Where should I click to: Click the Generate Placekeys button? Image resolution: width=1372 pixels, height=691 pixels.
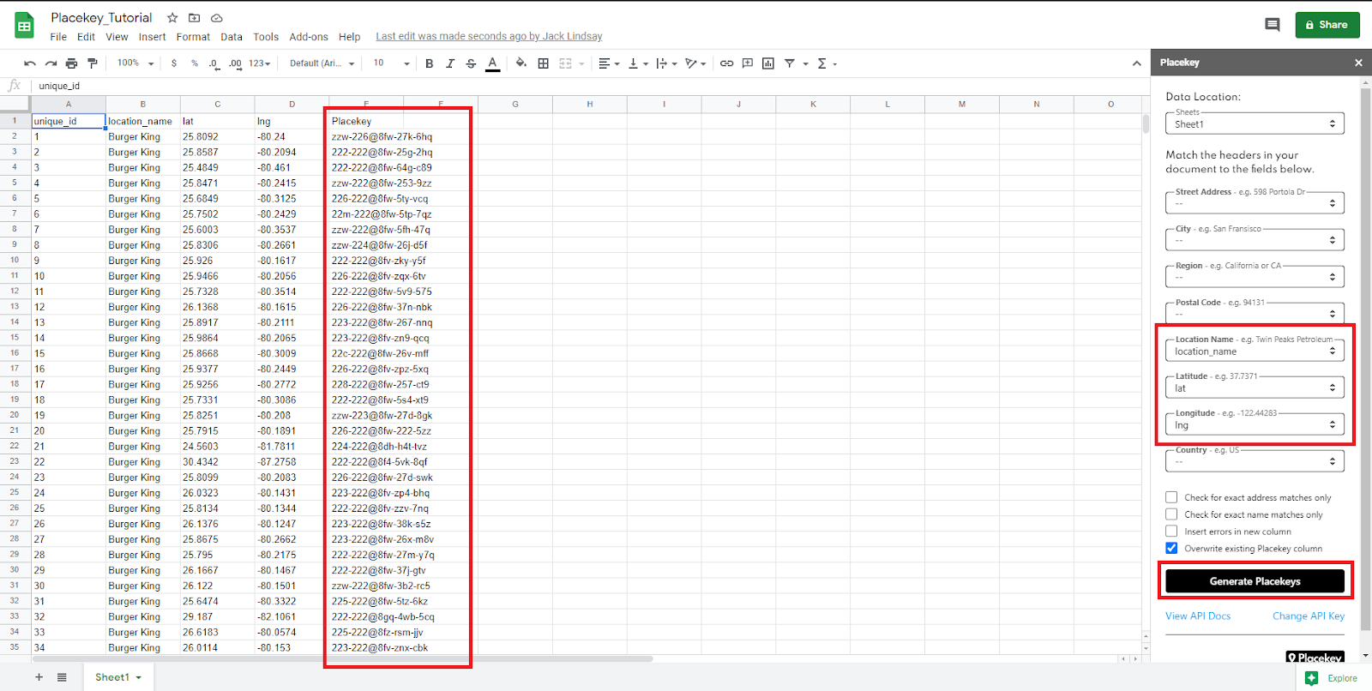pyautogui.click(x=1255, y=581)
